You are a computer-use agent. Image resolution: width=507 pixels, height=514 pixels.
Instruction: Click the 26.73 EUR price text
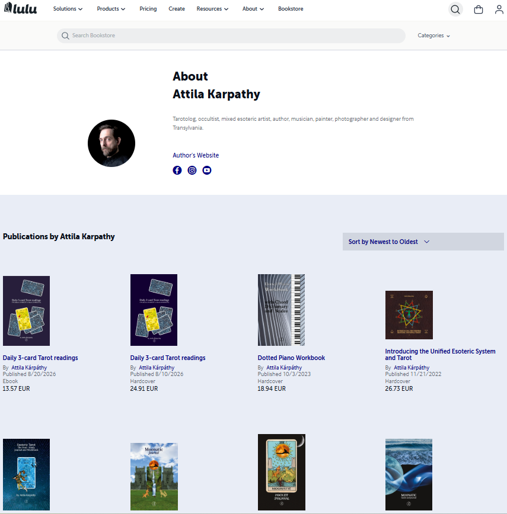pyautogui.click(x=399, y=389)
